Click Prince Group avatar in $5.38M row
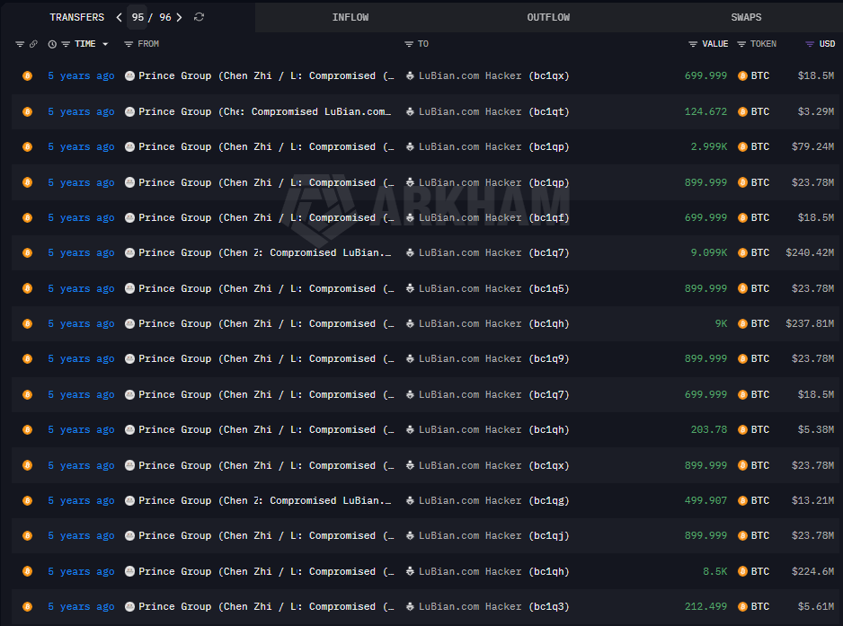Viewport: 843px width, 626px height. [129, 430]
